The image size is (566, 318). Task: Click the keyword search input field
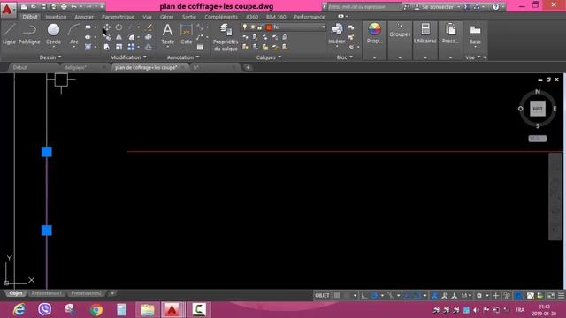coord(364,7)
